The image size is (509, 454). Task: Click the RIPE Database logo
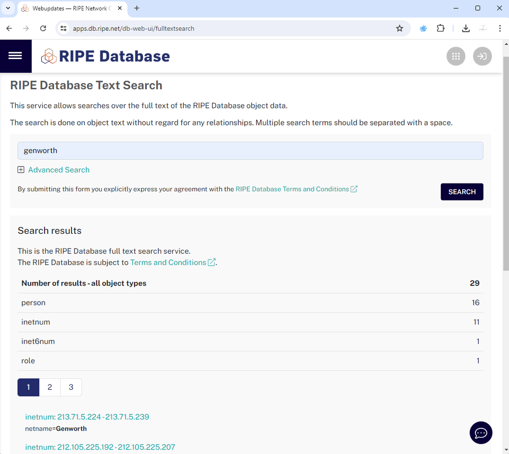pyautogui.click(x=105, y=56)
